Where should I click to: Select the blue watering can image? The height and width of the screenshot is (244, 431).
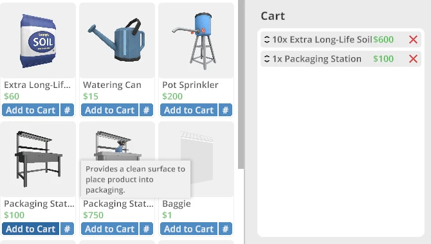pos(116,40)
